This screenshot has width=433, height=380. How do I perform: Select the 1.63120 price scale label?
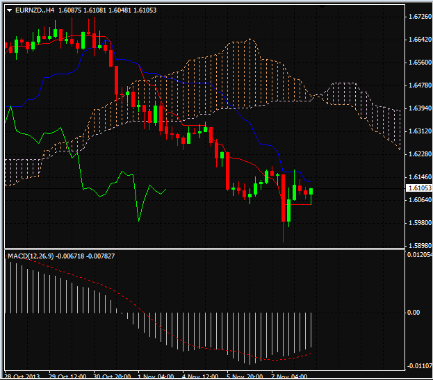420,131
